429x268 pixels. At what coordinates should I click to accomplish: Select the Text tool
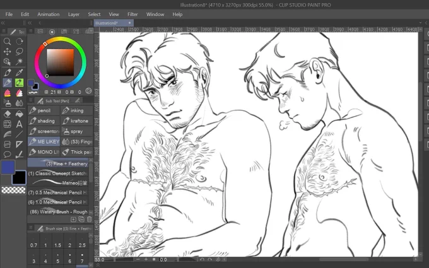[19, 124]
